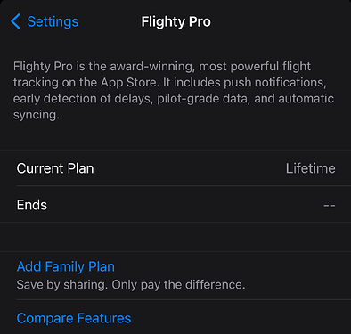Viewport: 351px width, 334px height.
Task: Click the Current Plan label
Action: 55,168
